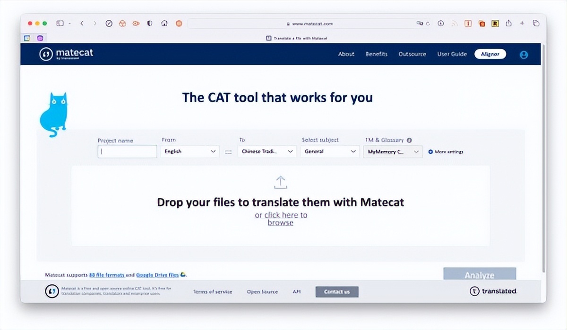Open the TM & Glossary dropdown
The image size is (567, 330).
pos(393,151)
